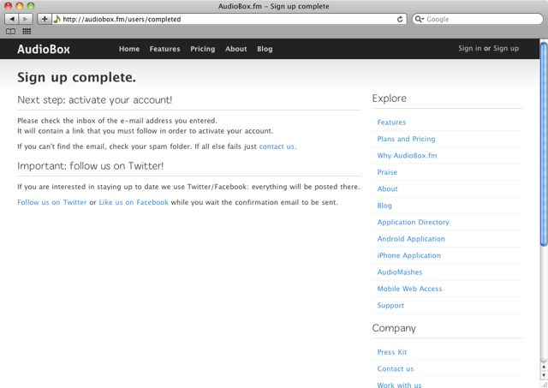Click the AudioBox logo
548x388 pixels.
pos(44,49)
